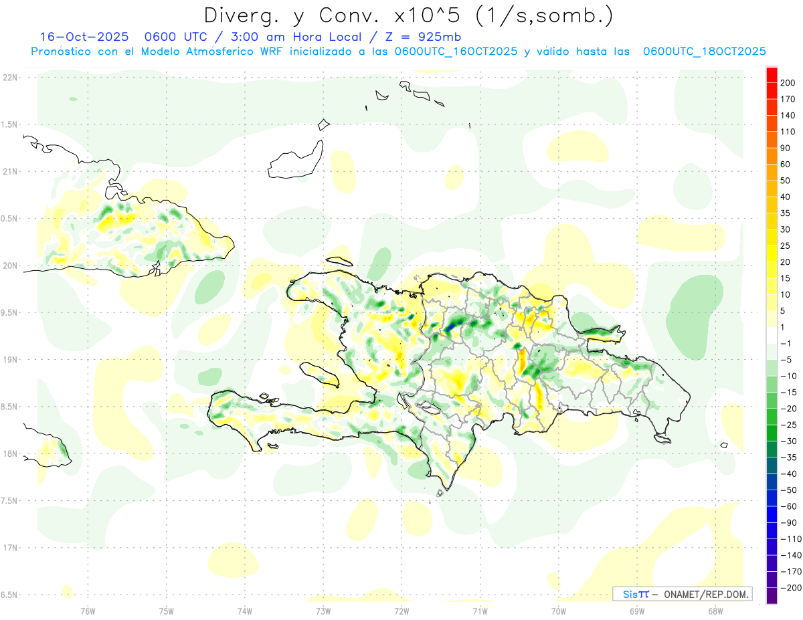This screenshot has width=803, height=620.
Task: Click the colorbar value "-110"
Action: coord(790,539)
